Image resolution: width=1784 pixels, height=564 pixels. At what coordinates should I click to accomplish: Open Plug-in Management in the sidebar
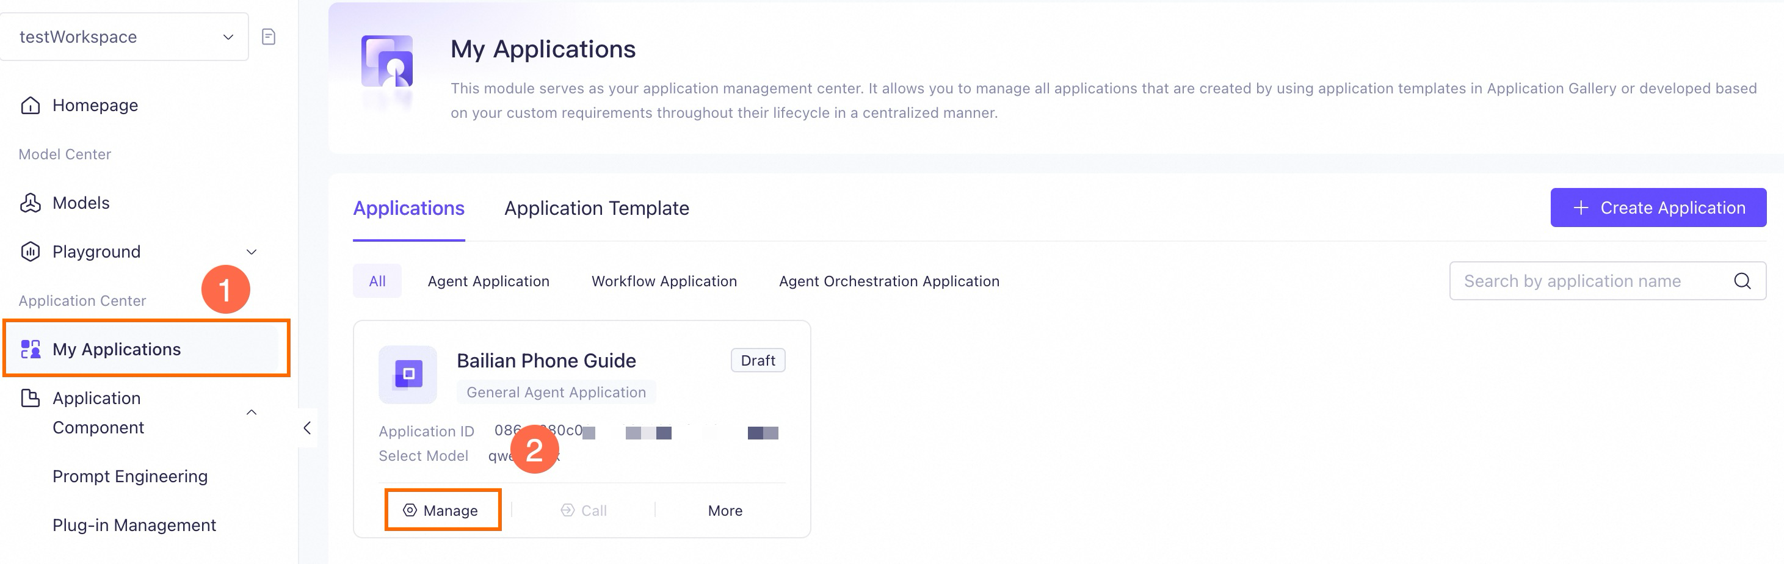(x=134, y=526)
